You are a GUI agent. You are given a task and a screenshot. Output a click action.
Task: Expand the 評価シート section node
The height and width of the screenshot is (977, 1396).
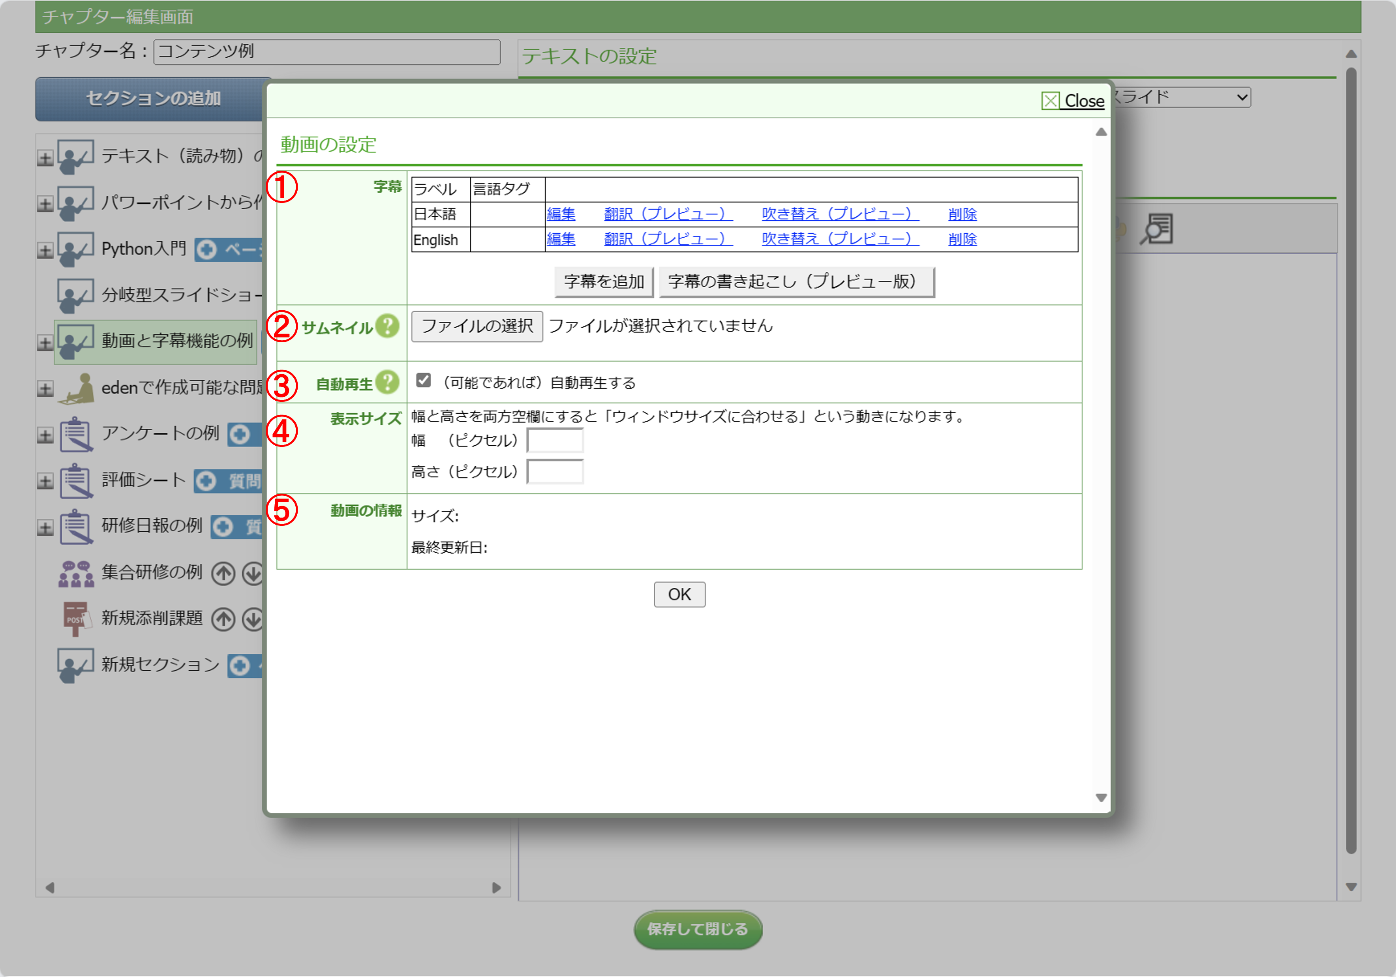pyautogui.click(x=45, y=481)
